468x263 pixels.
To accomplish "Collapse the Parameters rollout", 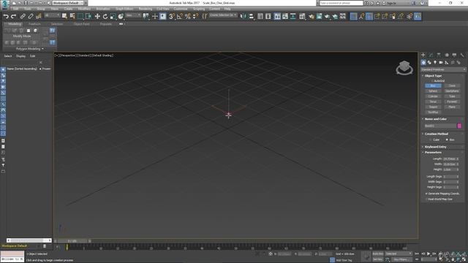I will click(433, 153).
